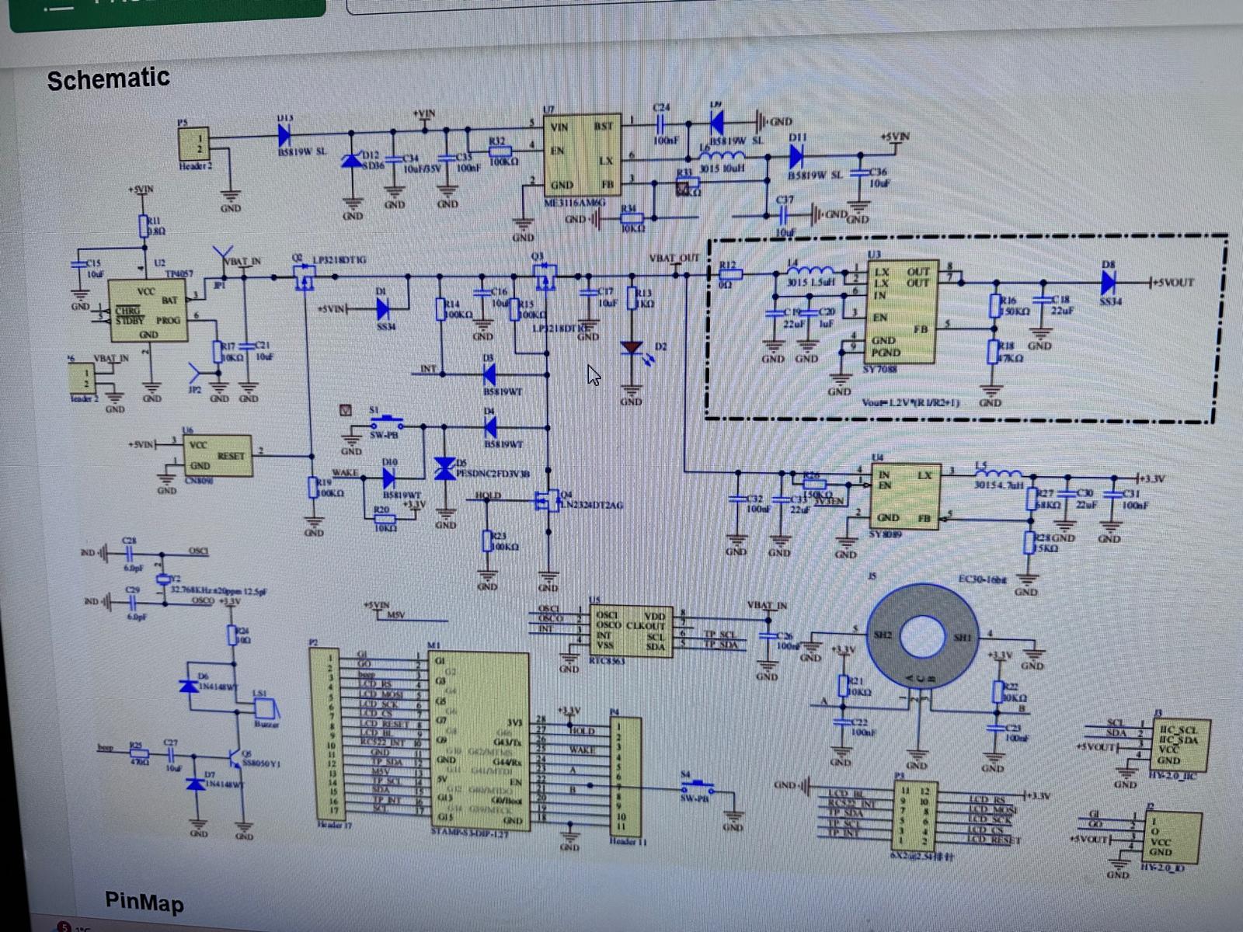Click the PinMap section heading
Image resolution: width=1243 pixels, height=932 pixels.
point(144,902)
